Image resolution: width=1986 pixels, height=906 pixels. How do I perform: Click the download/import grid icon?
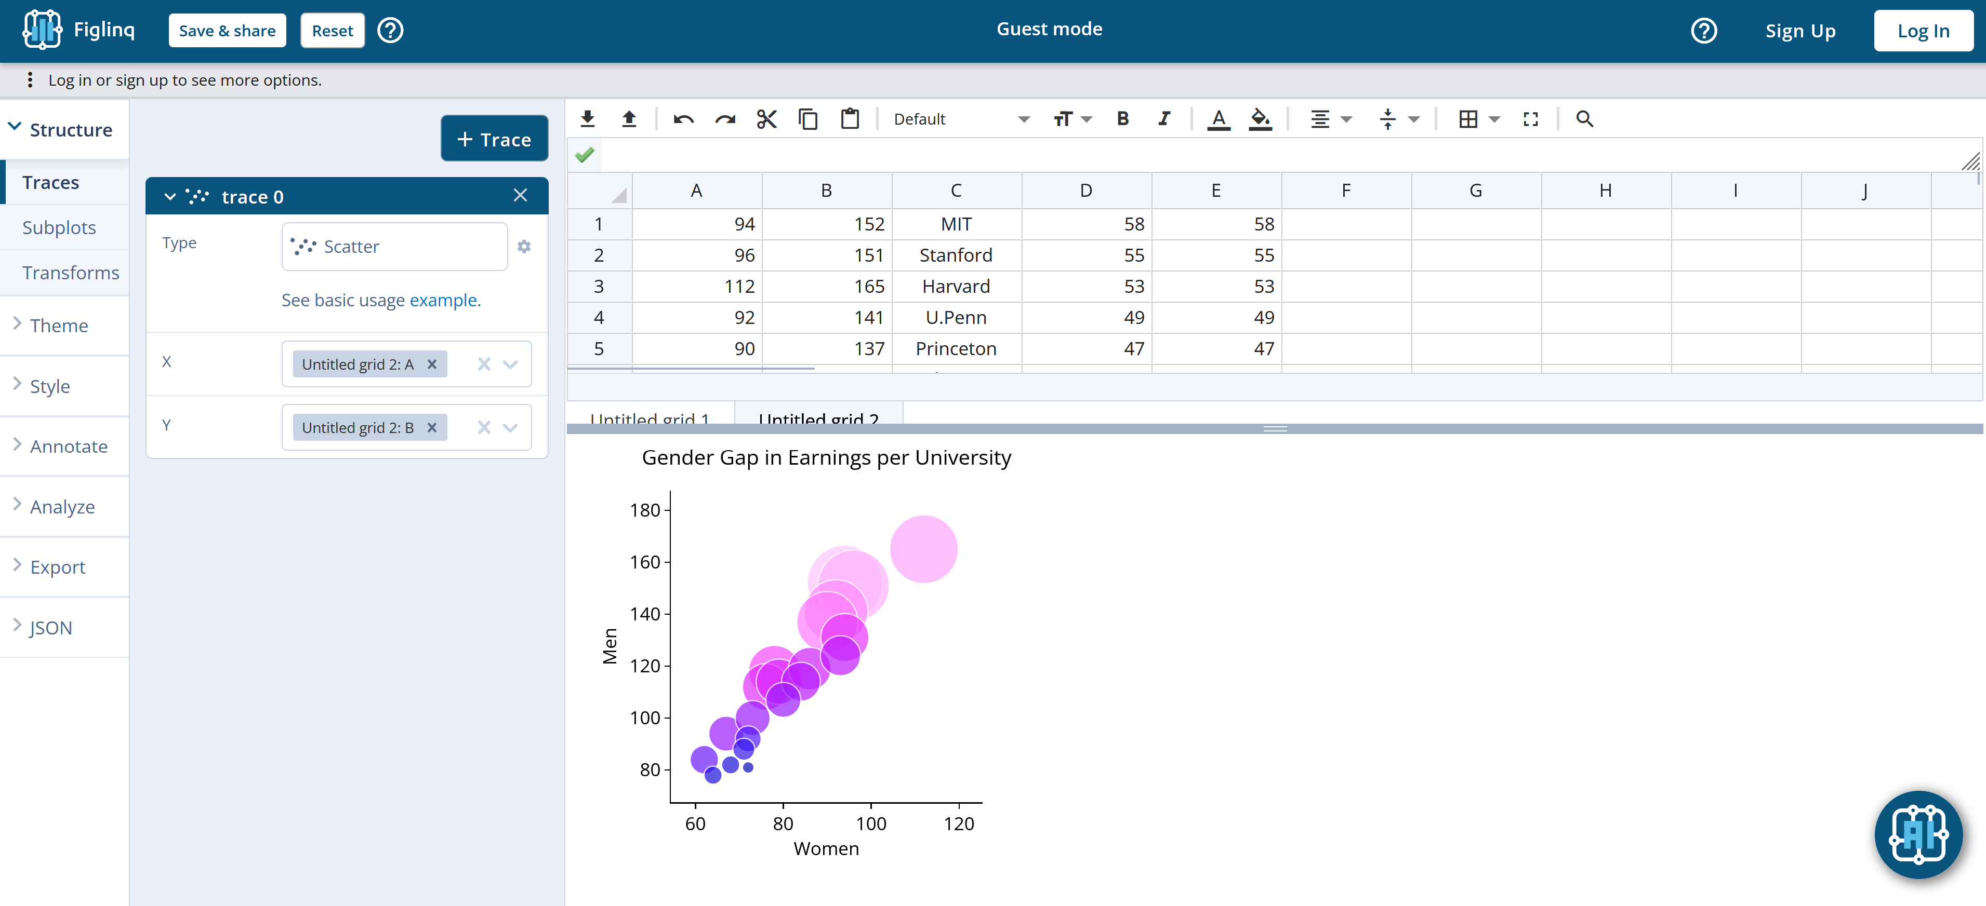[588, 119]
